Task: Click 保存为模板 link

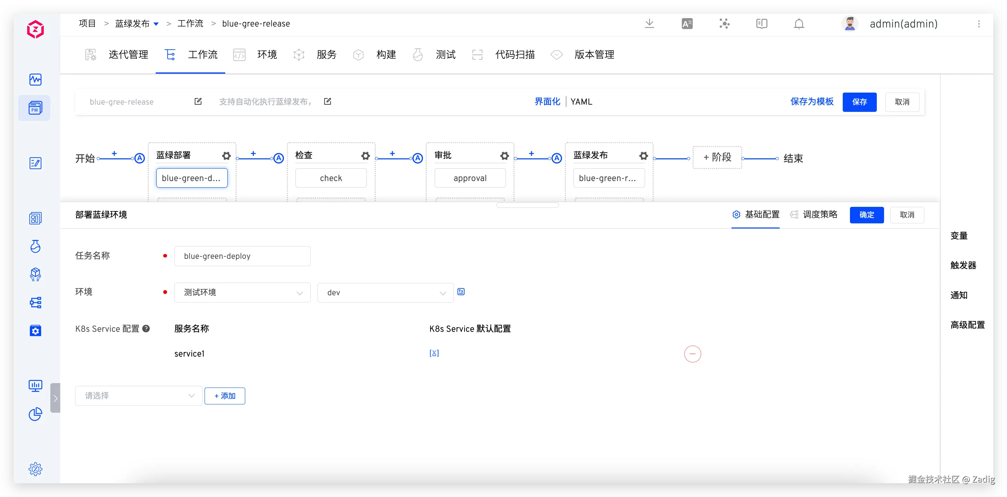Action: (x=811, y=102)
